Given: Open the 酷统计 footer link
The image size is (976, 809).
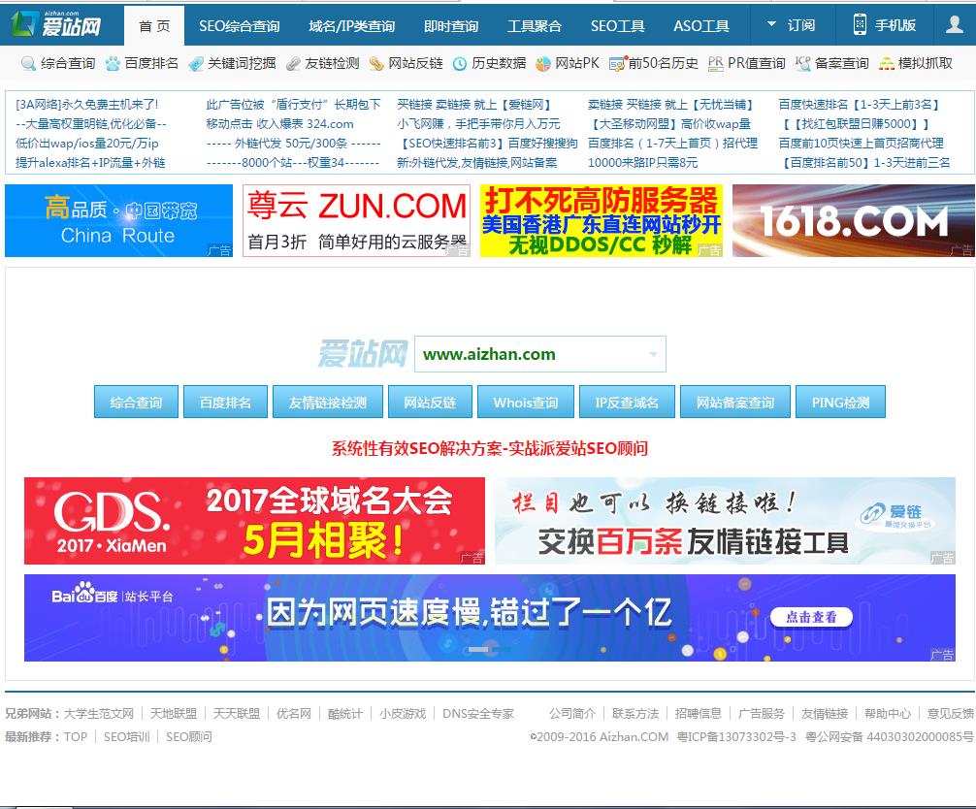Looking at the screenshot, I should pyautogui.click(x=344, y=713).
